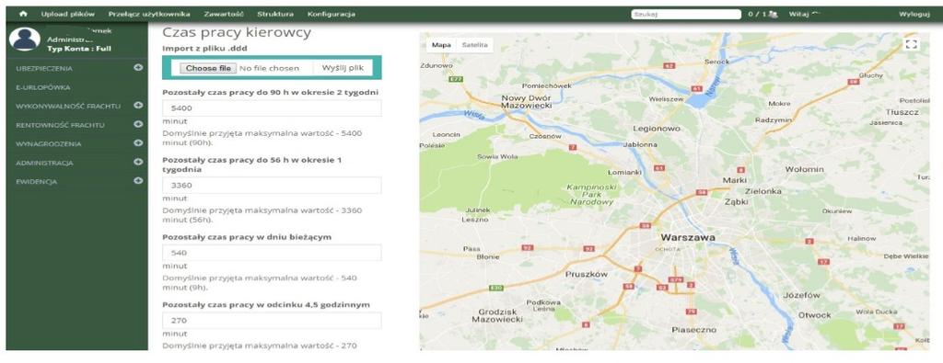
Task: Click Grodzisk Mazowiecki map label
Action: coord(496,315)
